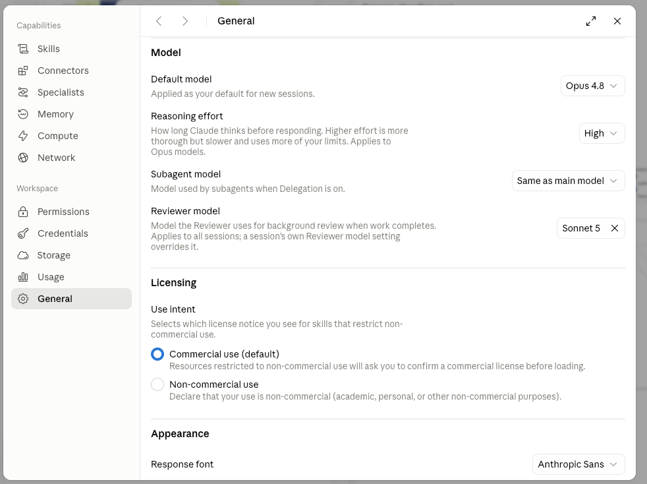Click the Use intent label
647x484 pixels.
(x=173, y=310)
